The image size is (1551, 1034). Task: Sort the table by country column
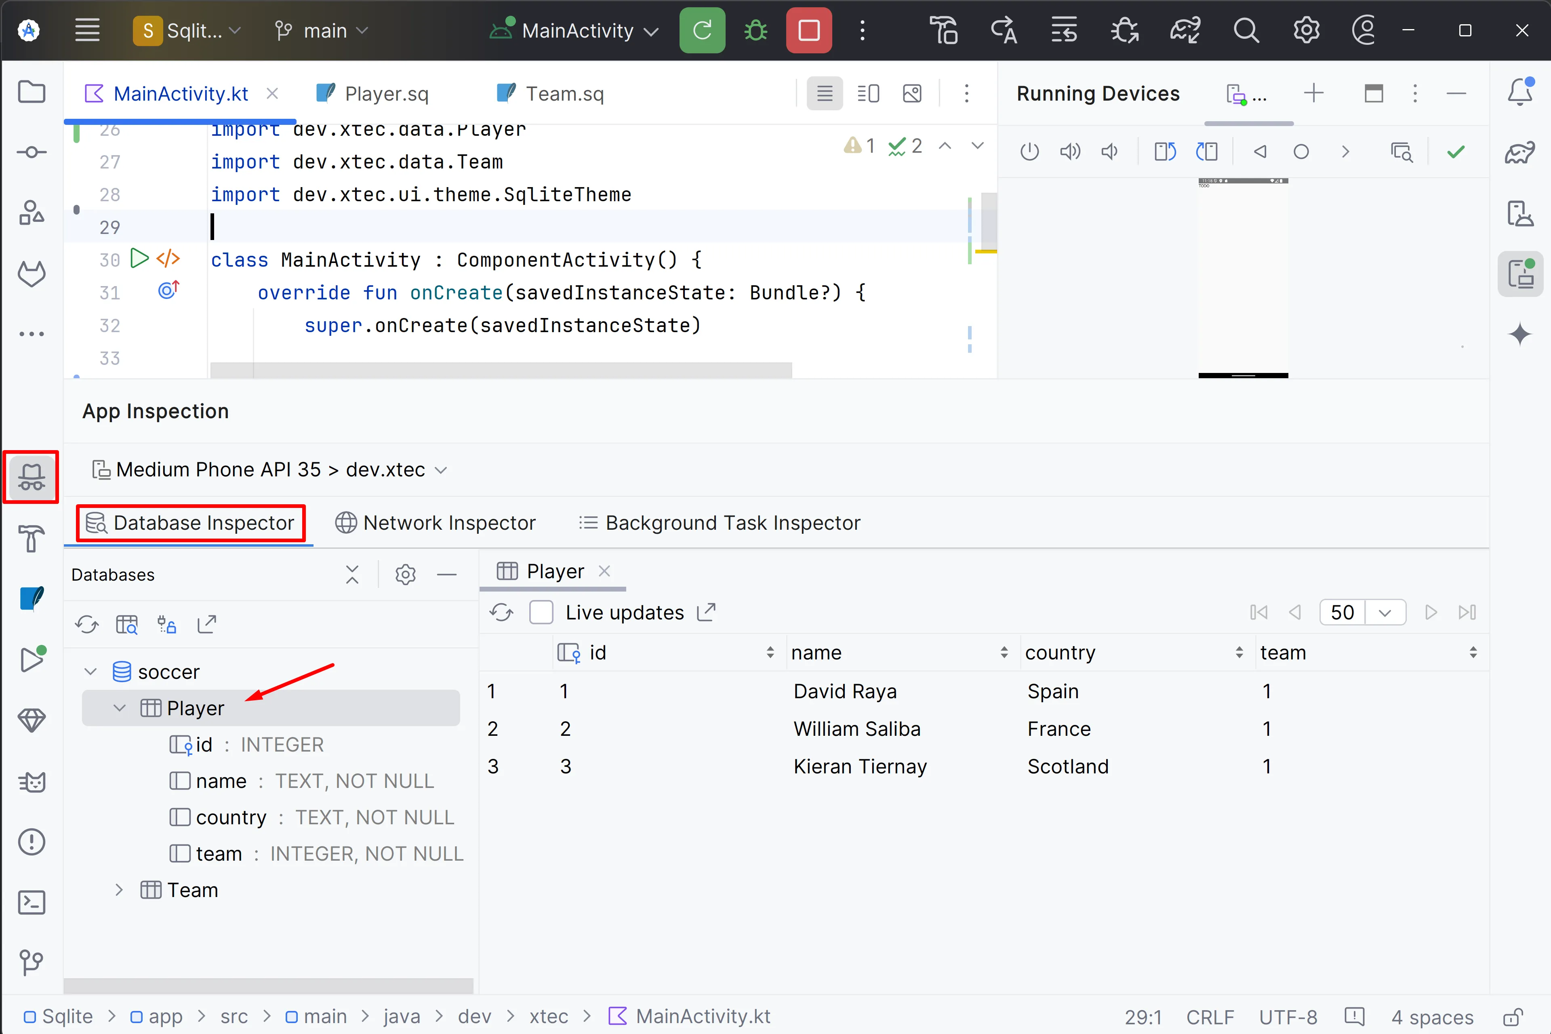(1239, 652)
